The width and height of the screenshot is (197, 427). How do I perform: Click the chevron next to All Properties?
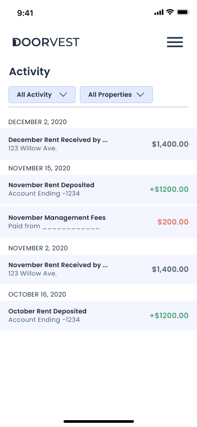coord(140,95)
